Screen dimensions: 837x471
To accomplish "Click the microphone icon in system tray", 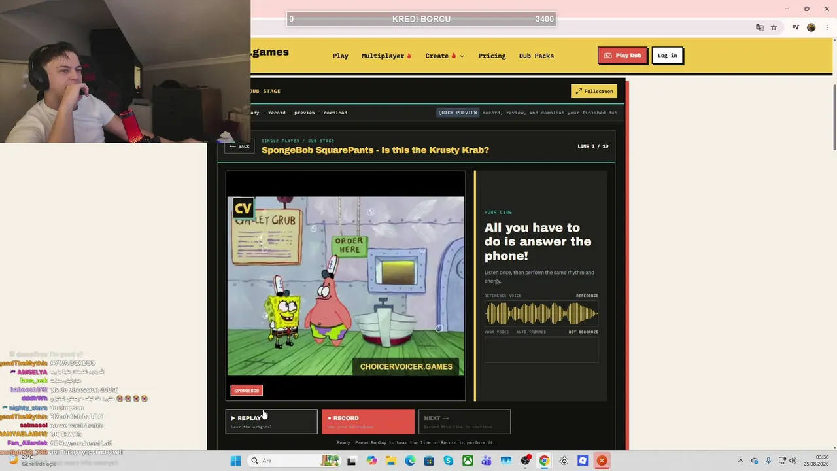I will tap(768, 461).
